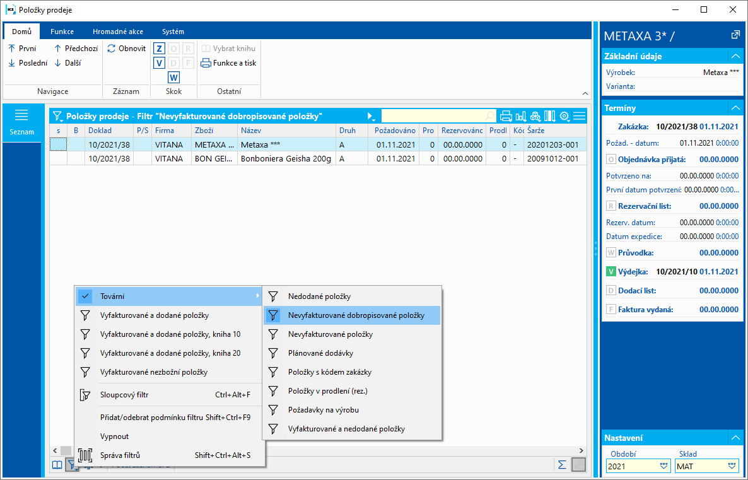The width and height of the screenshot is (748, 480).
Task: Click filter funnel icon in list header
Action: pyautogui.click(x=57, y=116)
